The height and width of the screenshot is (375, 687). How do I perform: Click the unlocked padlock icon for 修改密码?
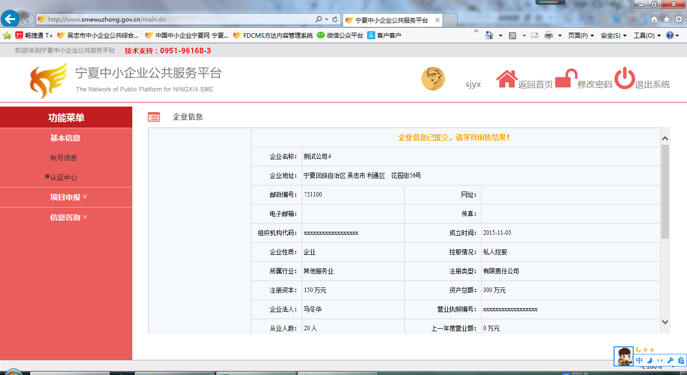[565, 79]
